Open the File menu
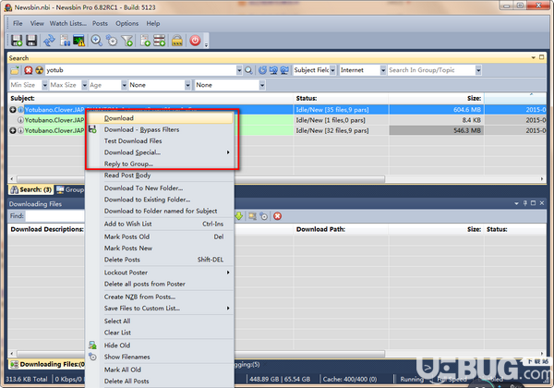Screen dimensions: 554x388 (x=18, y=24)
